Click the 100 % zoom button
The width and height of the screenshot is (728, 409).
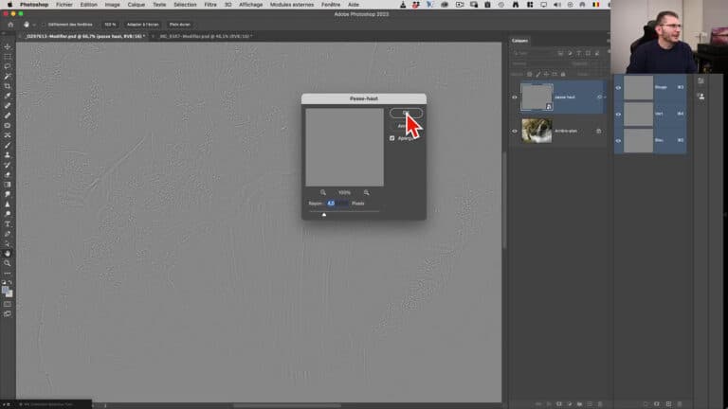(x=110, y=25)
